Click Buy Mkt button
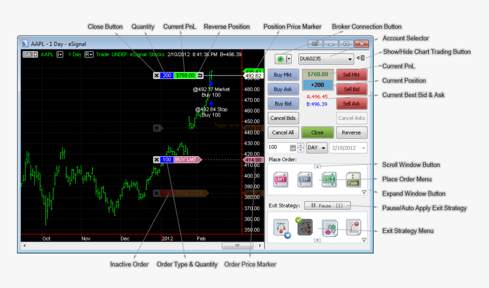The height and width of the screenshot is (288, 489). tap(283, 75)
